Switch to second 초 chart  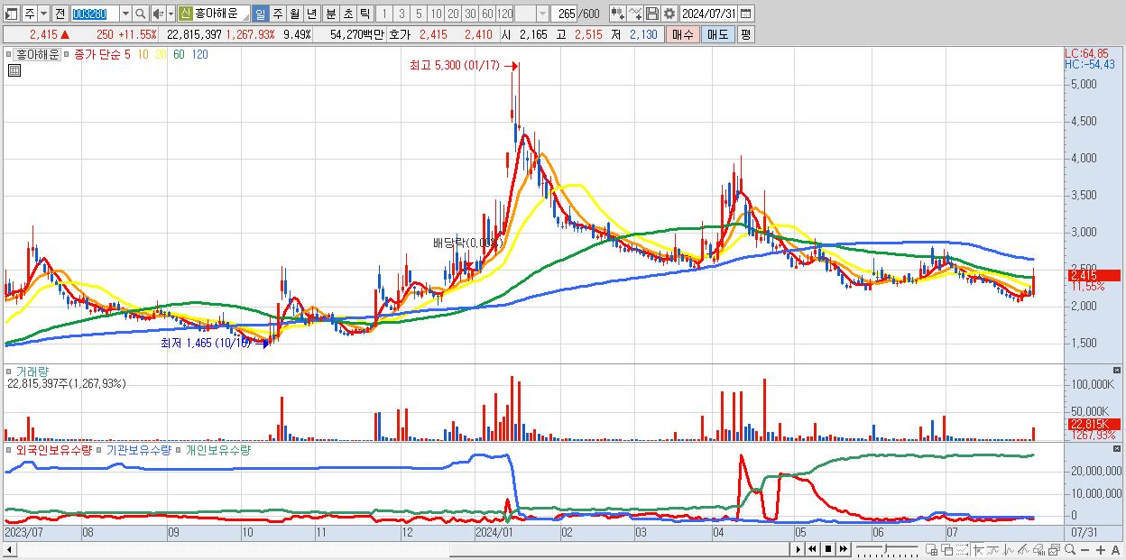(x=347, y=14)
